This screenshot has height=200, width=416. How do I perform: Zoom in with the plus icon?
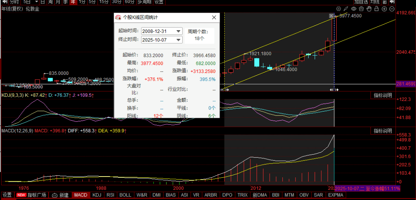coord(384,9)
